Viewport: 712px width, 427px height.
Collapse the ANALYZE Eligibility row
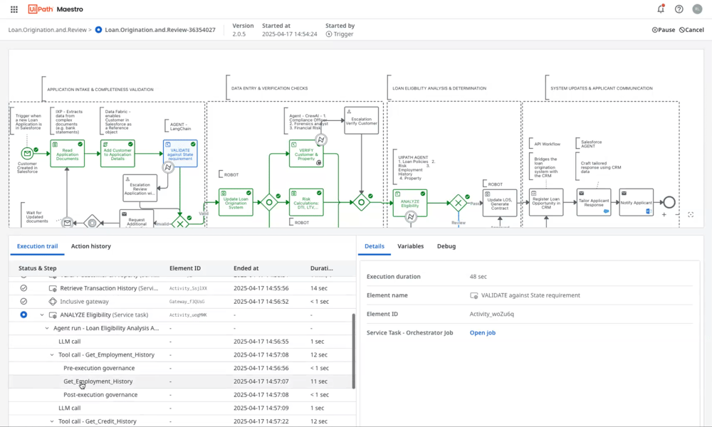(x=42, y=315)
